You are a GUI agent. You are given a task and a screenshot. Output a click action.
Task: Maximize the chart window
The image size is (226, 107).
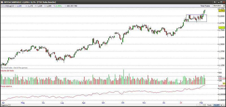221,2
